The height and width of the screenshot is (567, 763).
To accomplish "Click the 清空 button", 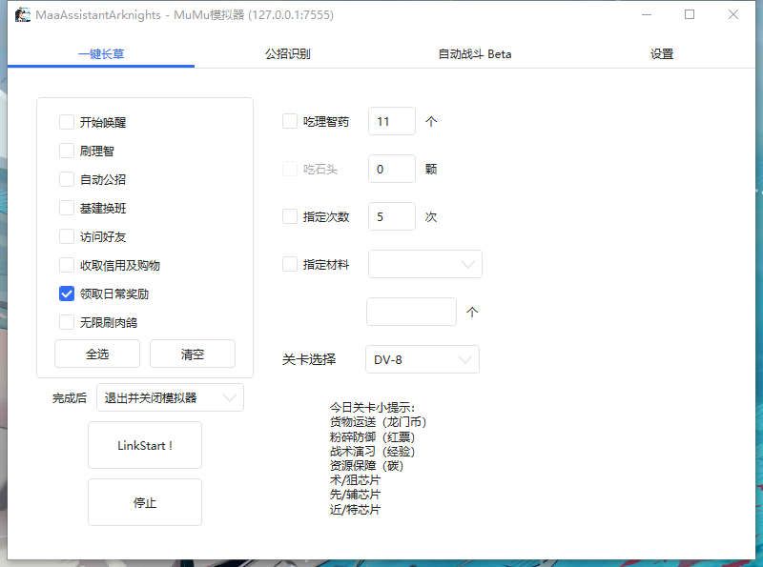I will (192, 354).
